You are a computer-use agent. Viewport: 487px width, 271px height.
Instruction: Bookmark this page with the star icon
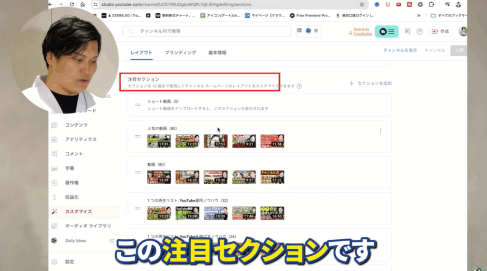click(x=362, y=4)
